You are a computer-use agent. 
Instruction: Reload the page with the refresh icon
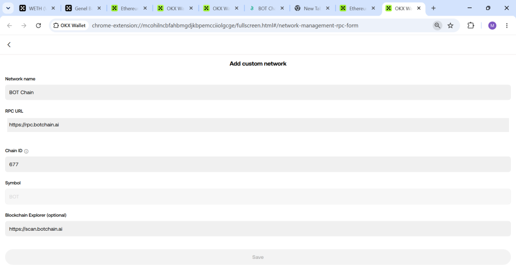coord(38,25)
